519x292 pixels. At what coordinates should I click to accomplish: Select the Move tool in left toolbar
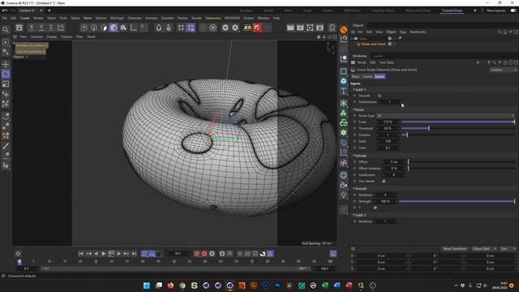click(x=6, y=64)
